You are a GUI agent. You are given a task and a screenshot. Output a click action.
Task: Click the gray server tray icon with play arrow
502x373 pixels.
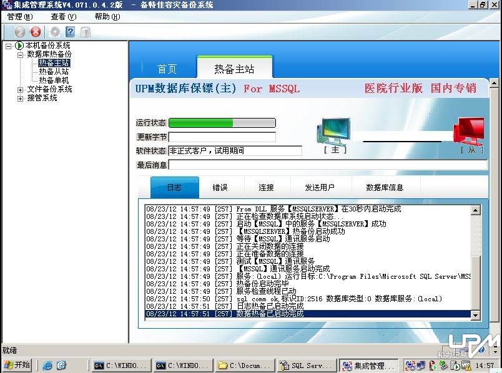tap(455, 366)
